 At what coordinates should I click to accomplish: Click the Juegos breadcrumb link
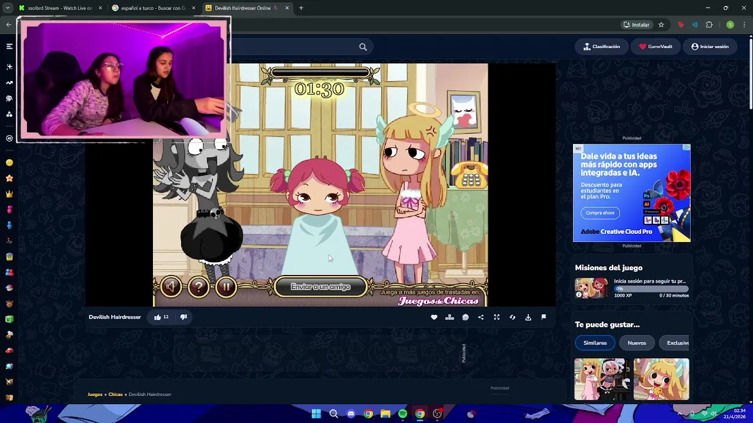[x=95, y=394]
